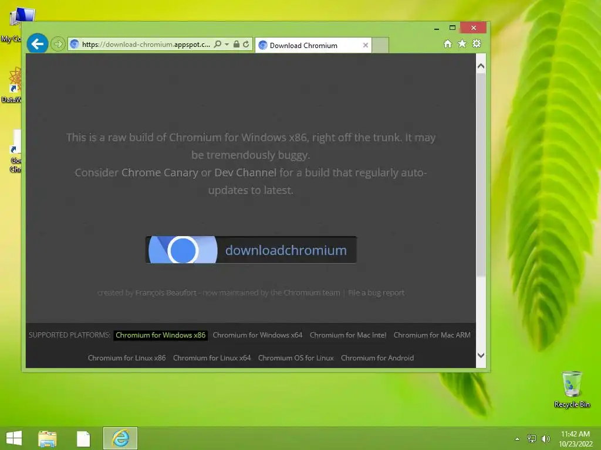601x450 pixels.
Task: Click File a bug report link
Action: (376, 293)
